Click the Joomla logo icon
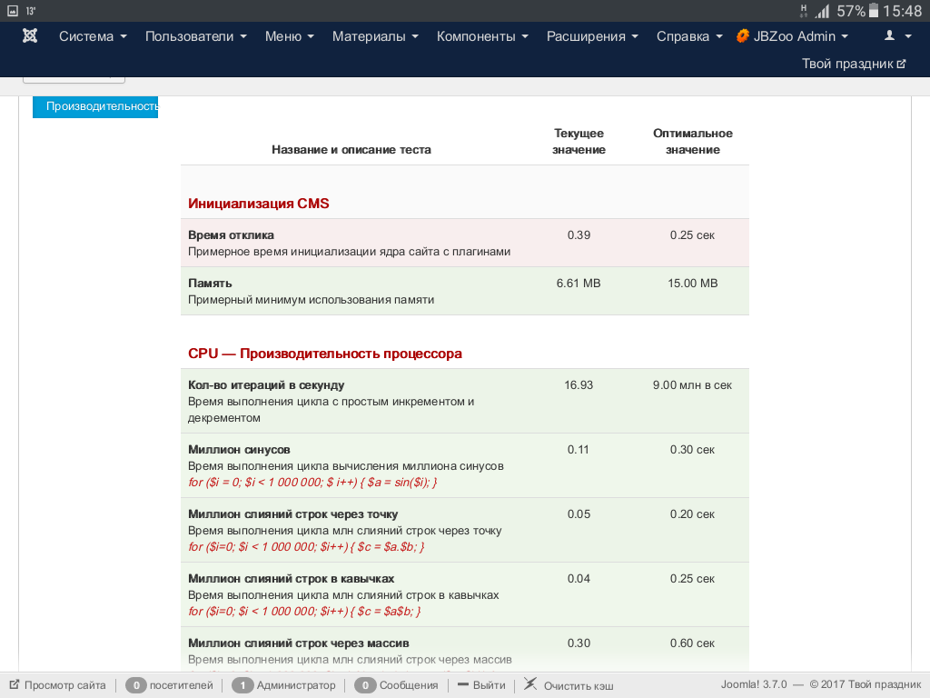Screen dimensions: 930x698 [x=30, y=36]
